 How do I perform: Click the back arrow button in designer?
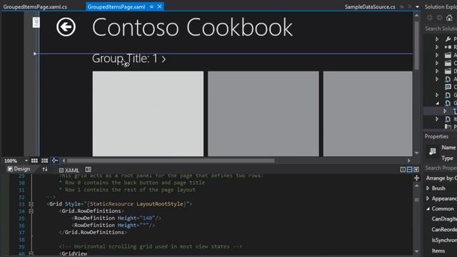[x=66, y=27]
